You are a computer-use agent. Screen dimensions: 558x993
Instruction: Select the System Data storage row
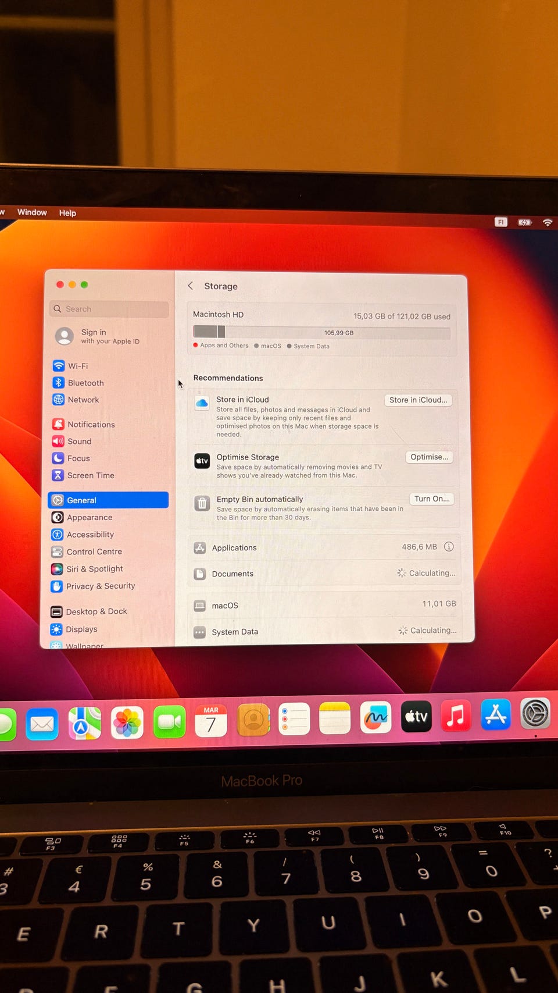[x=325, y=632]
